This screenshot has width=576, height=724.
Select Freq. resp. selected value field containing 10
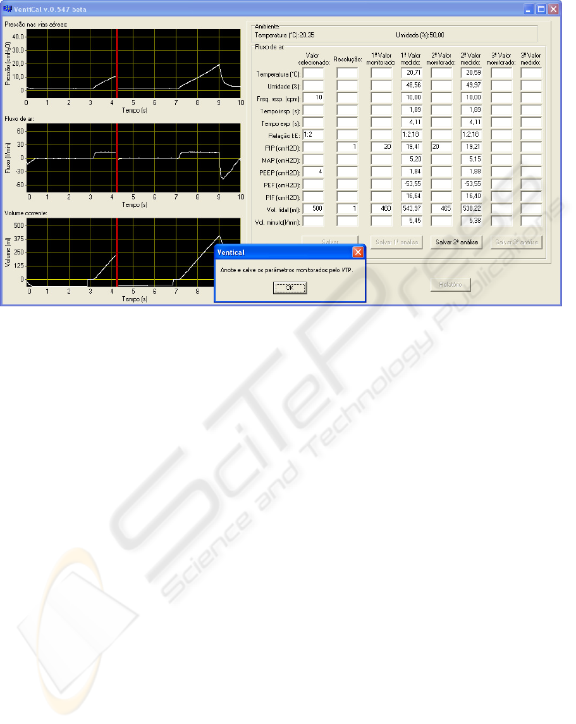click(313, 98)
